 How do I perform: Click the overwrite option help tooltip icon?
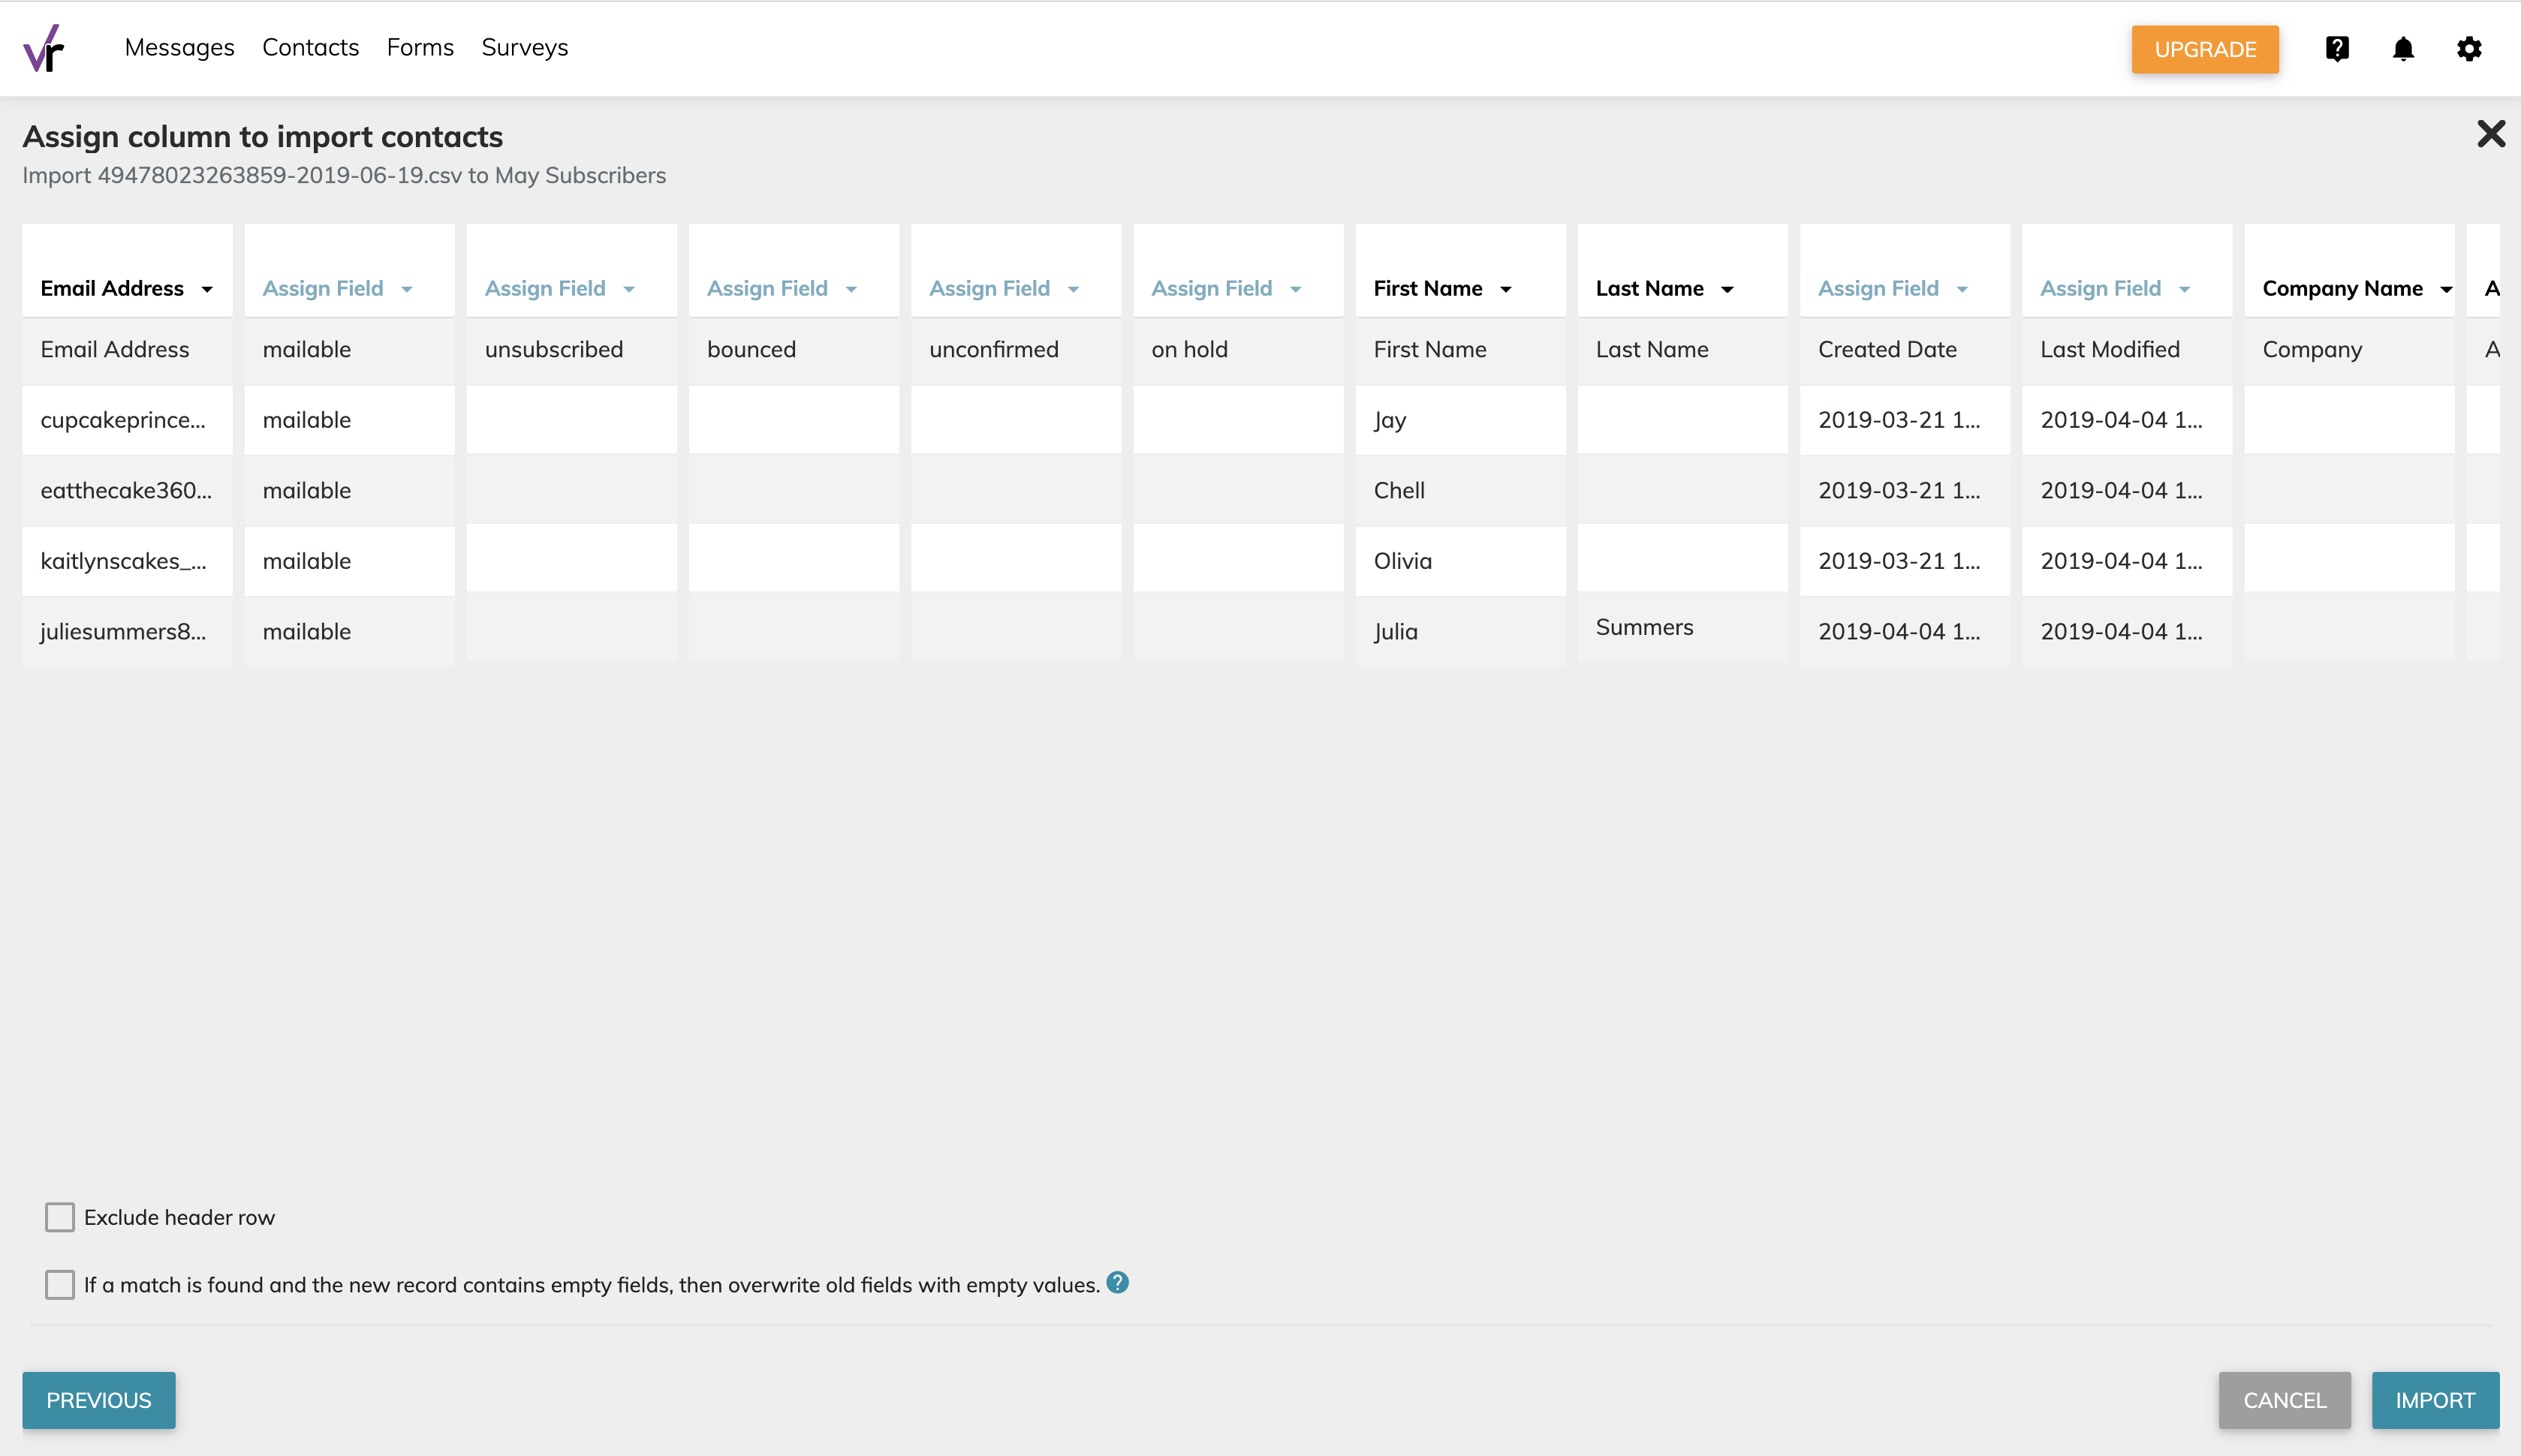coord(1118,1283)
